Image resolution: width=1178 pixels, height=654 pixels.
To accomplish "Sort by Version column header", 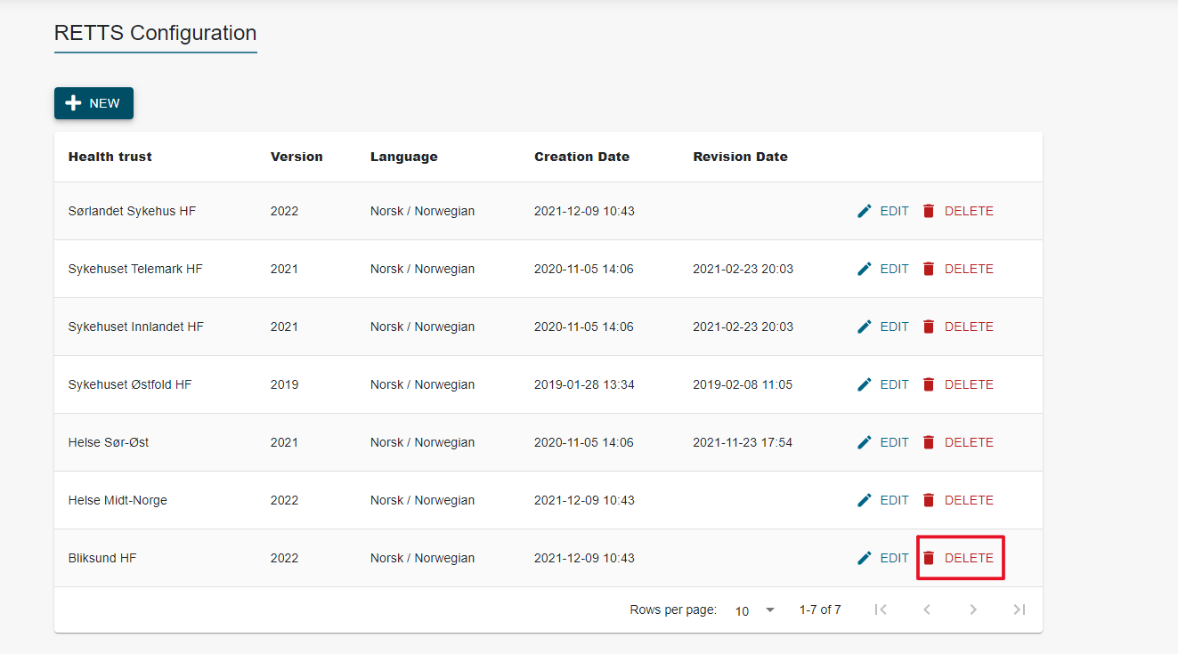I will [297, 157].
